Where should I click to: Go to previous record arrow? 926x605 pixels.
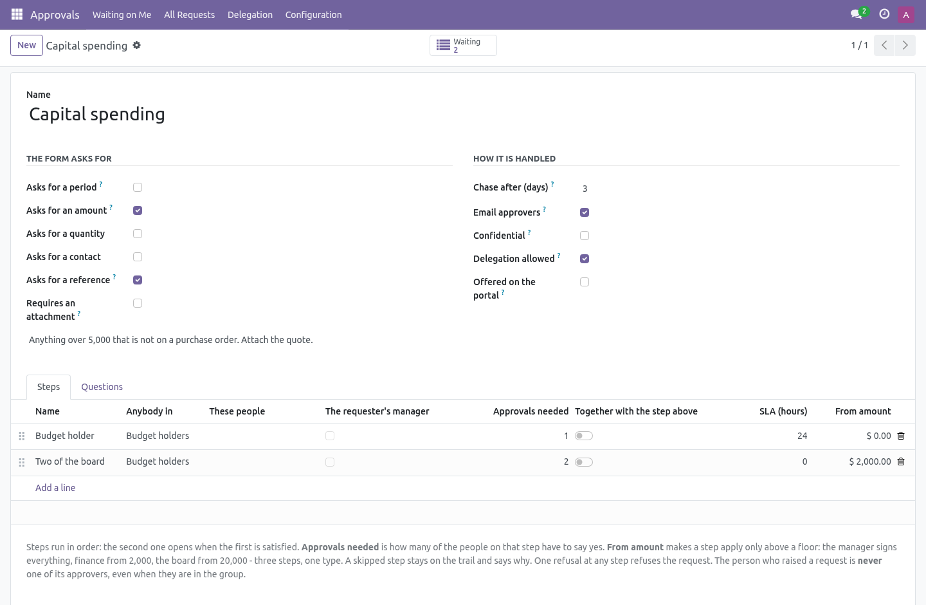pyautogui.click(x=884, y=45)
